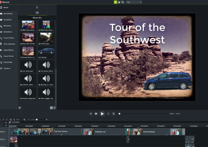This screenshot has height=147, width=208.
Task: Click the timeline zoom slider handle
Action: (x=37, y=120)
